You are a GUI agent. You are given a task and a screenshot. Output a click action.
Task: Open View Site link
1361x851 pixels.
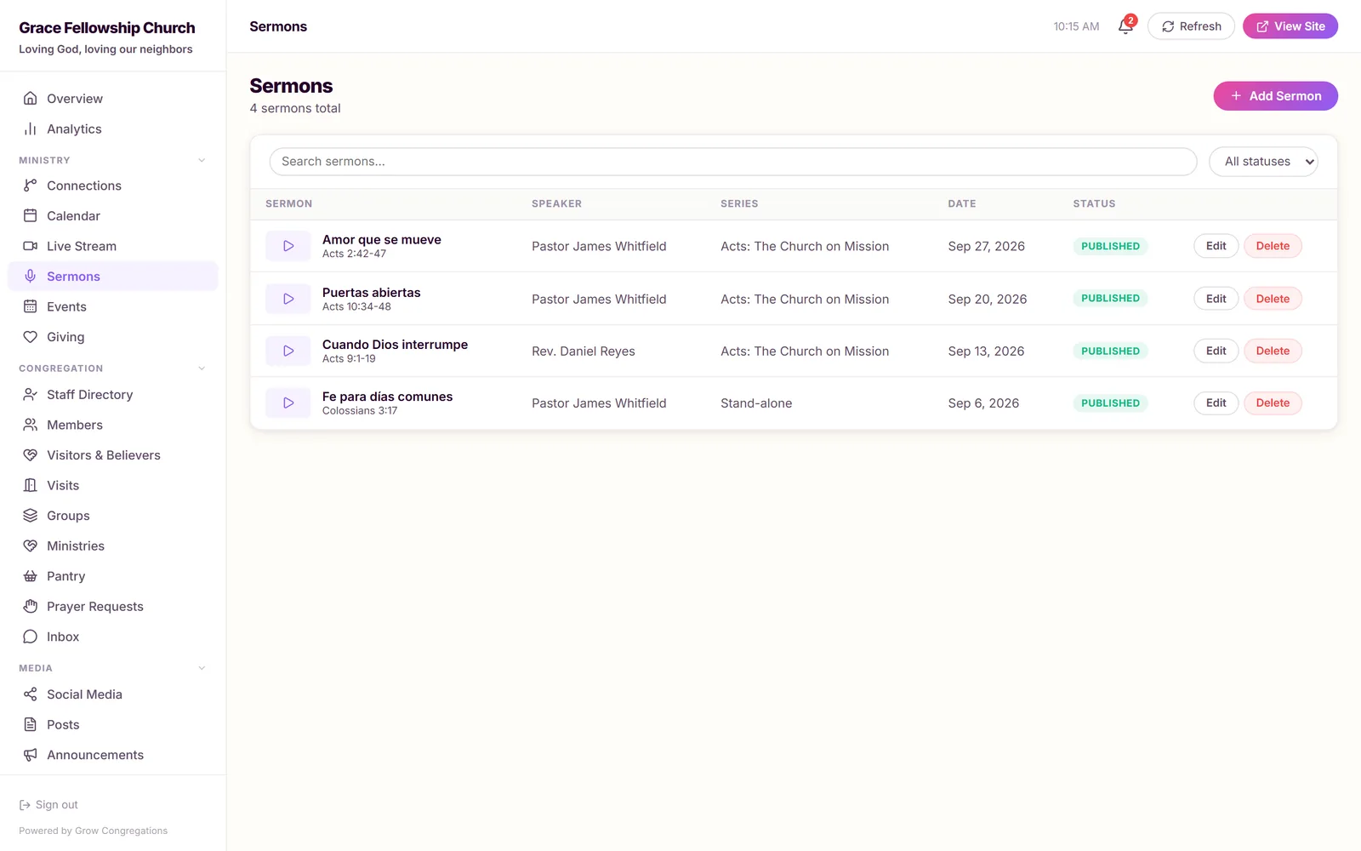1290,26
